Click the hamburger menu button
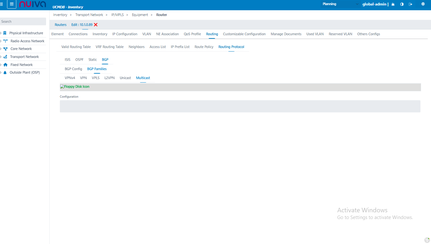Viewport: 431px width, 244px height. click(x=12, y=4)
